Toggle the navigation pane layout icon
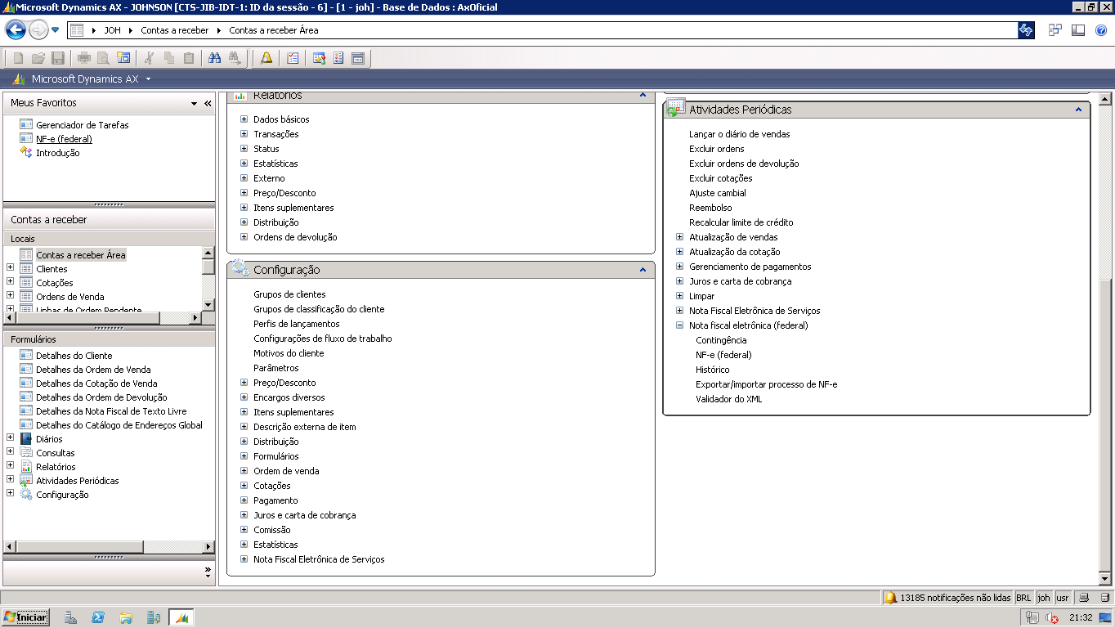 1078,30
